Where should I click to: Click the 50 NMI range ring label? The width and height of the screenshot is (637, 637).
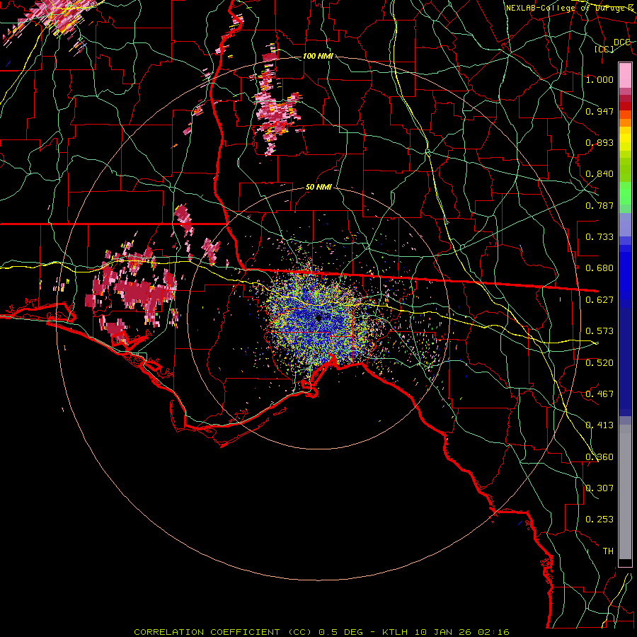pos(319,188)
